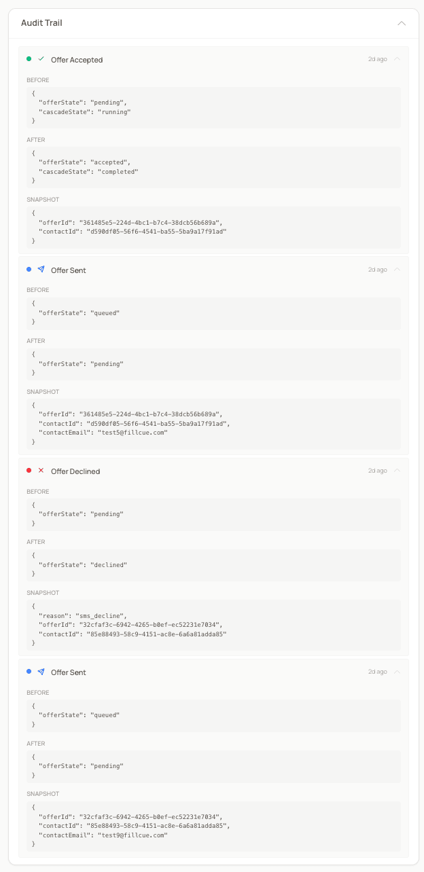Click paper plane icon of test5 Offer Sent entry
The image size is (424, 872).
[41, 270]
